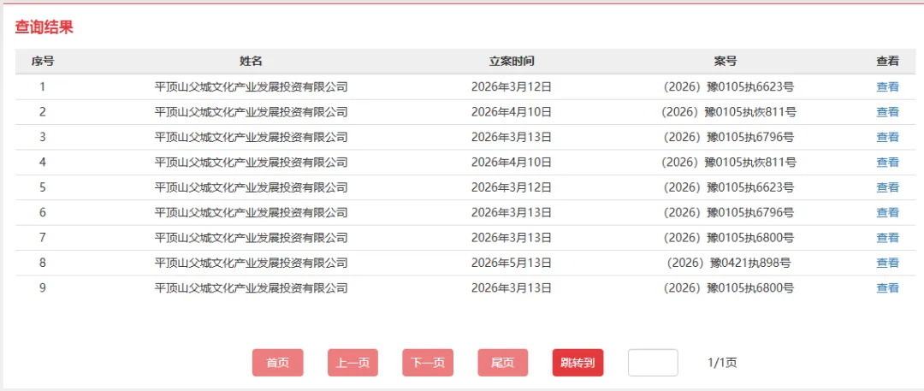The image size is (924, 391).
Task: Open 查看 link in row 4
Action: coord(887,163)
